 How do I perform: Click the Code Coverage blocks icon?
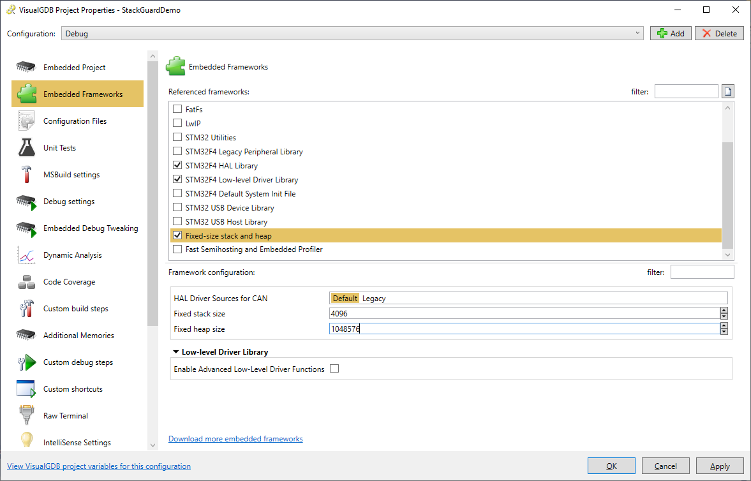pos(26,282)
